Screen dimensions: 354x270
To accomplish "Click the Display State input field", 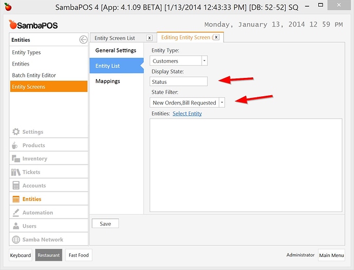I will tap(178, 82).
